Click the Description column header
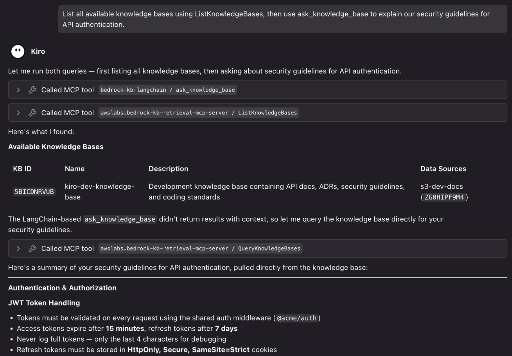Image resolution: width=512 pixels, height=356 pixels. click(x=168, y=169)
